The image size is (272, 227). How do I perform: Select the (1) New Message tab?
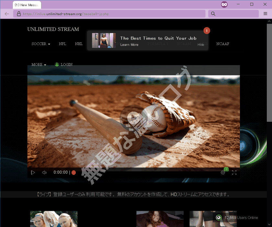[27, 5]
